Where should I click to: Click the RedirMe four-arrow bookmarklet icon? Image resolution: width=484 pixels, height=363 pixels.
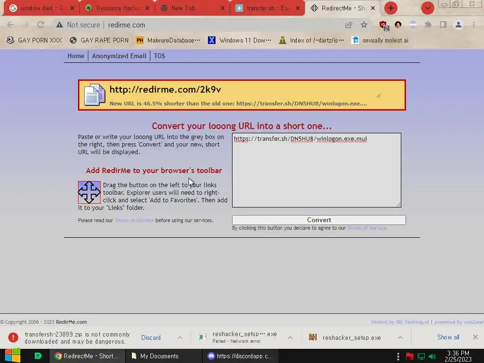tap(89, 192)
